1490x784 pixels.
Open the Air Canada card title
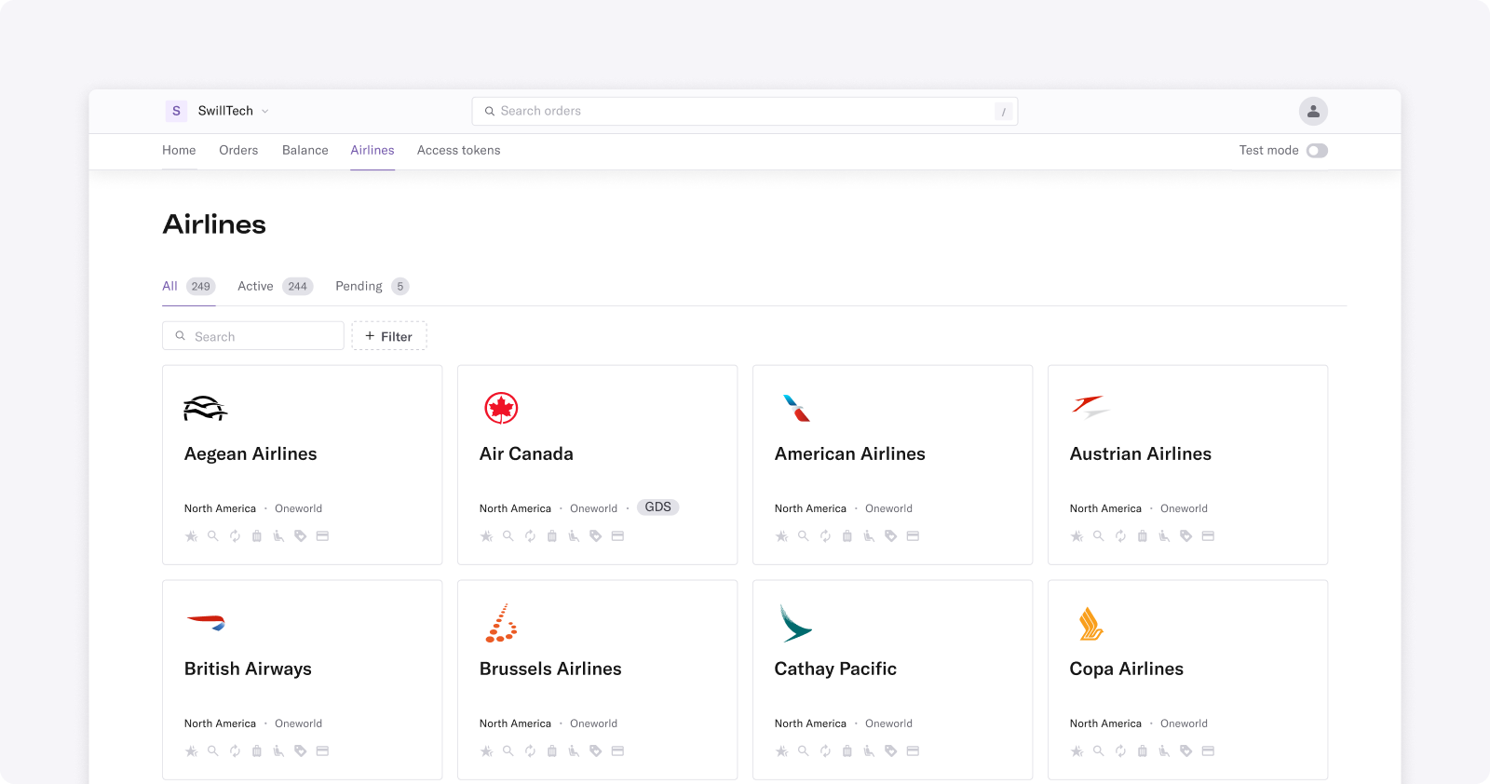pos(526,453)
